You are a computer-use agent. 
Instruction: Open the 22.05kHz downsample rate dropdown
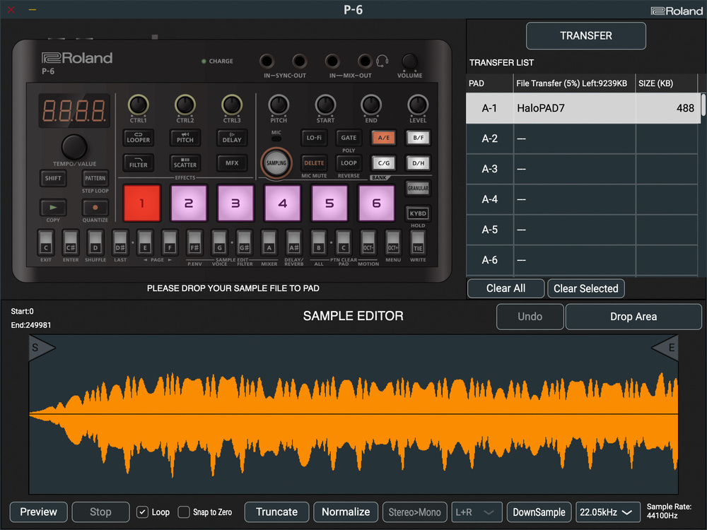608,512
